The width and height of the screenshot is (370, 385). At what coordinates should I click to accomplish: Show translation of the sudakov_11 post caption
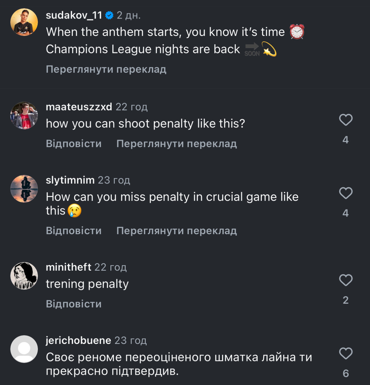106,69
